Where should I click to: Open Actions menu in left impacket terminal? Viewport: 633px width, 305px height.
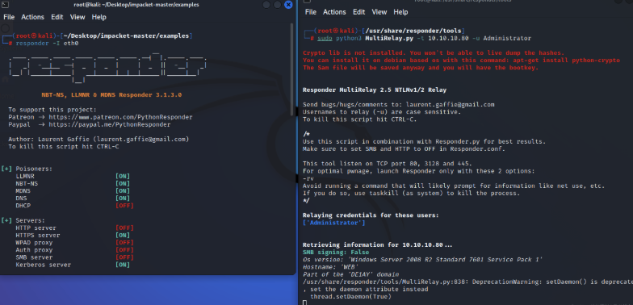coord(32,17)
